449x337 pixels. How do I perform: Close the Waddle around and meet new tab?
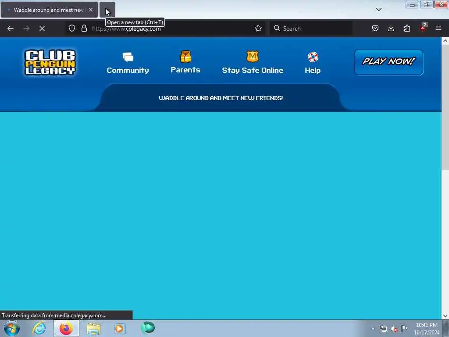click(91, 10)
